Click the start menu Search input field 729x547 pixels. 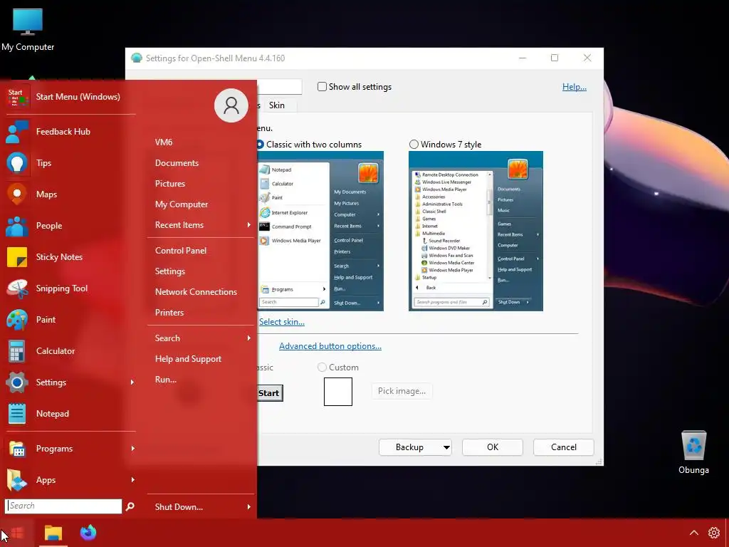coord(63,506)
